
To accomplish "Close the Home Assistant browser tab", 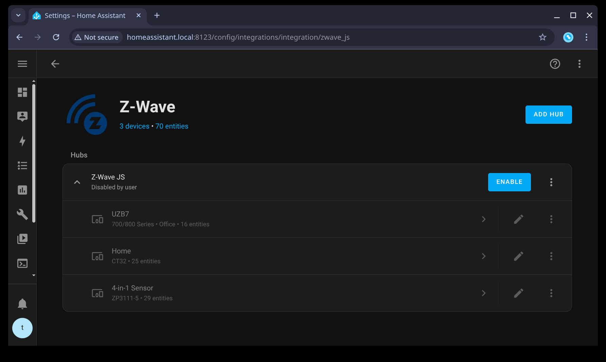I will point(139,15).
